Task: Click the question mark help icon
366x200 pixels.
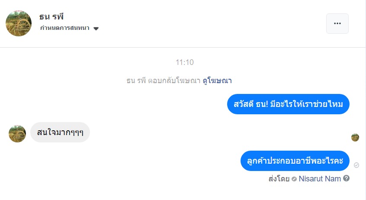Action: [x=346, y=178]
